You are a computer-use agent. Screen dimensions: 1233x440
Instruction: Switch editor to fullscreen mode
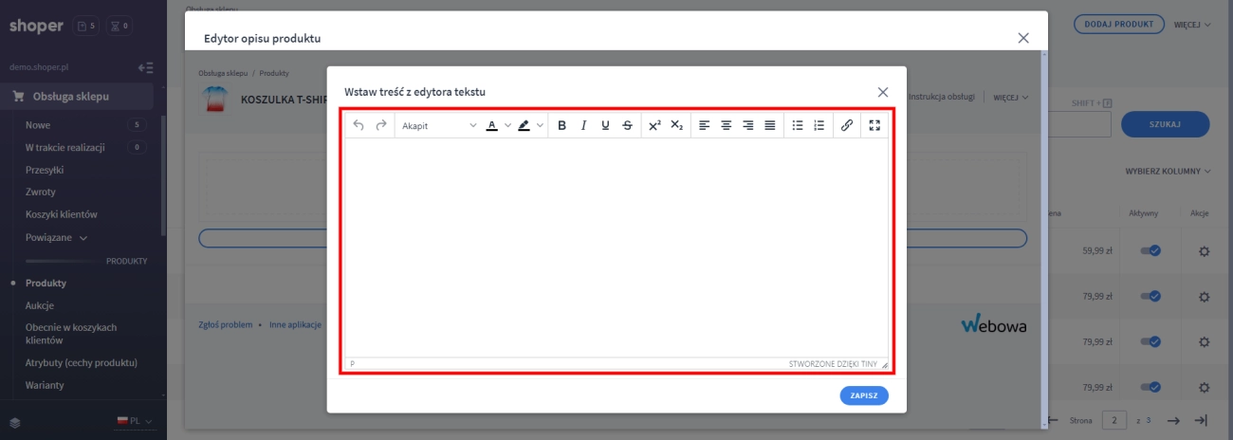(874, 125)
